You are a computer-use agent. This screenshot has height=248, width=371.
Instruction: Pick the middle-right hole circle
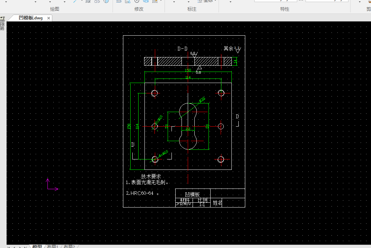pyautogui.click(x=221, y=126)
